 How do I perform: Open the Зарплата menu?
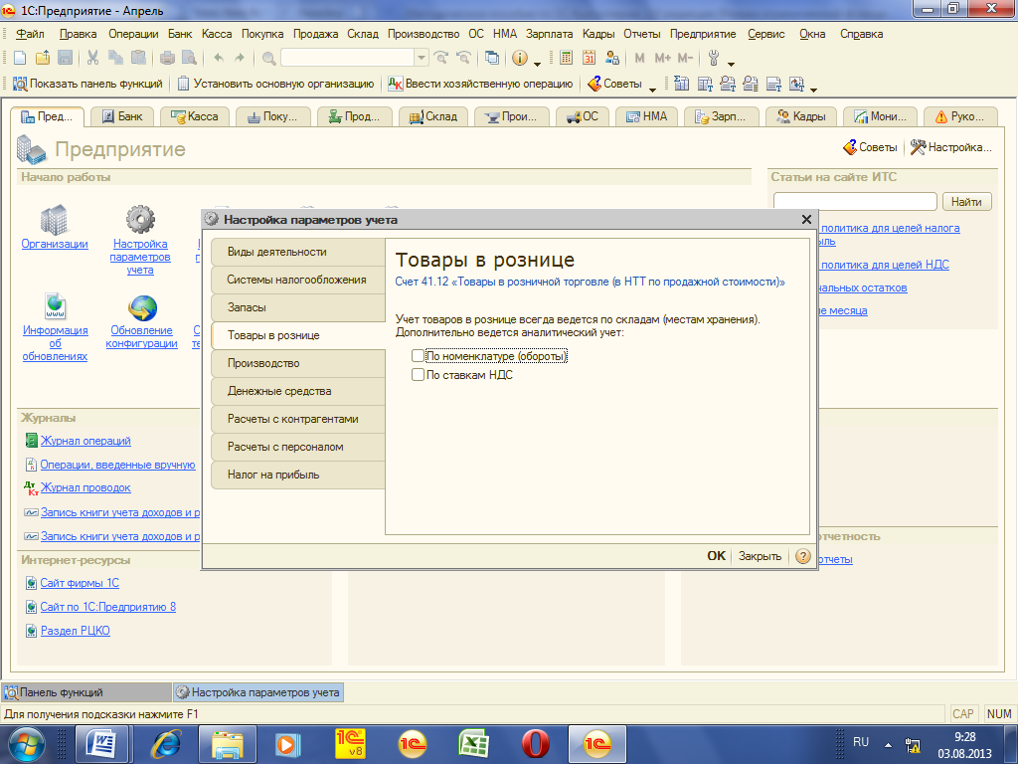[x=549, y=34]
